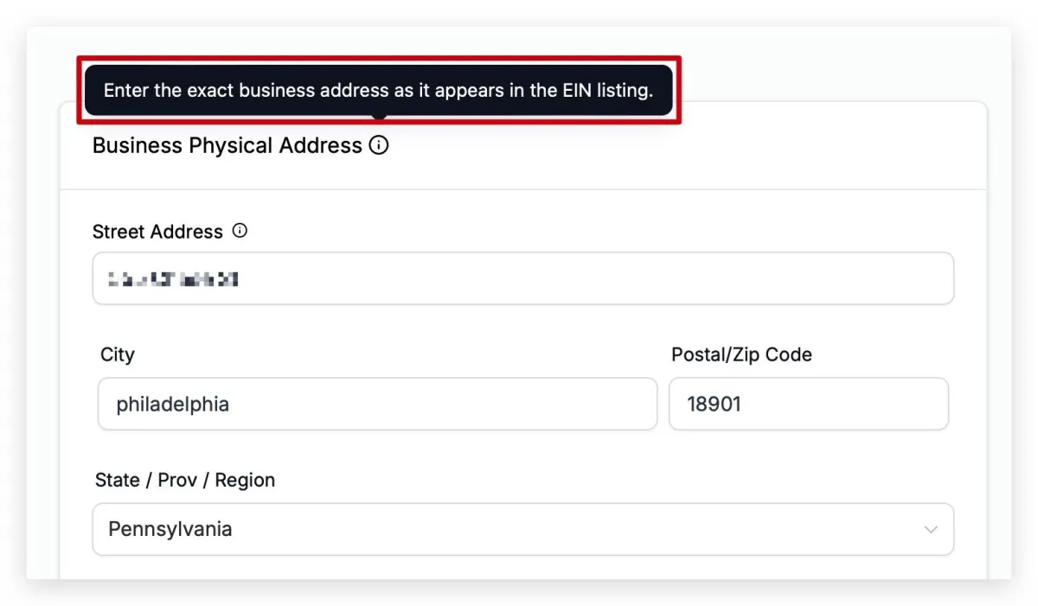Click the Postal/Zip Code field showing 18901

click(x=809, y=404)
